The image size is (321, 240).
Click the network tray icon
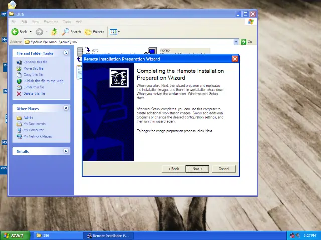292,236
